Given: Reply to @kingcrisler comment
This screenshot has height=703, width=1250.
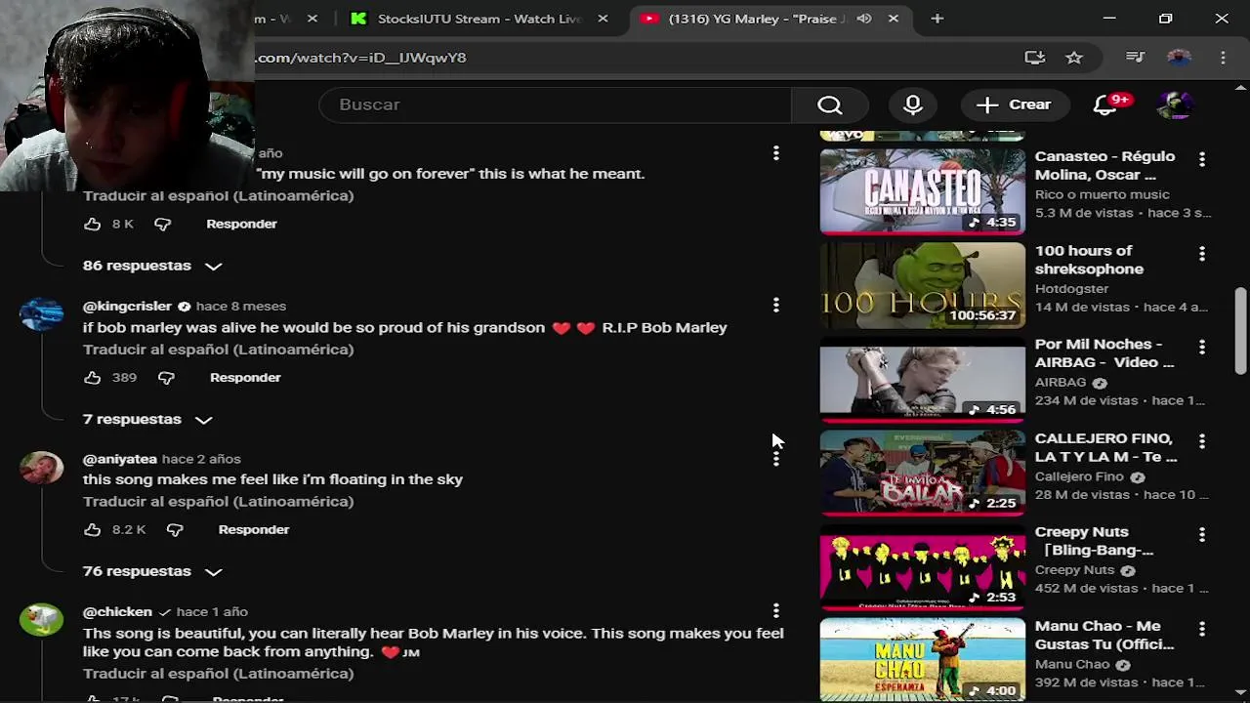Looking at the screenshot, I should [245, 377].
